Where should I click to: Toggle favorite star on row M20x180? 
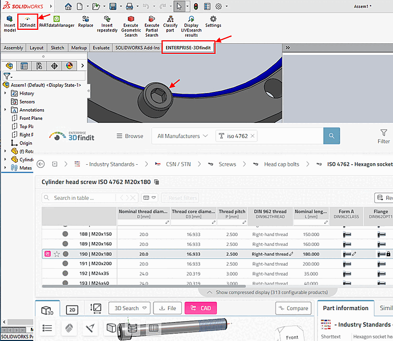pyautogui.click(x=57, y=254)
